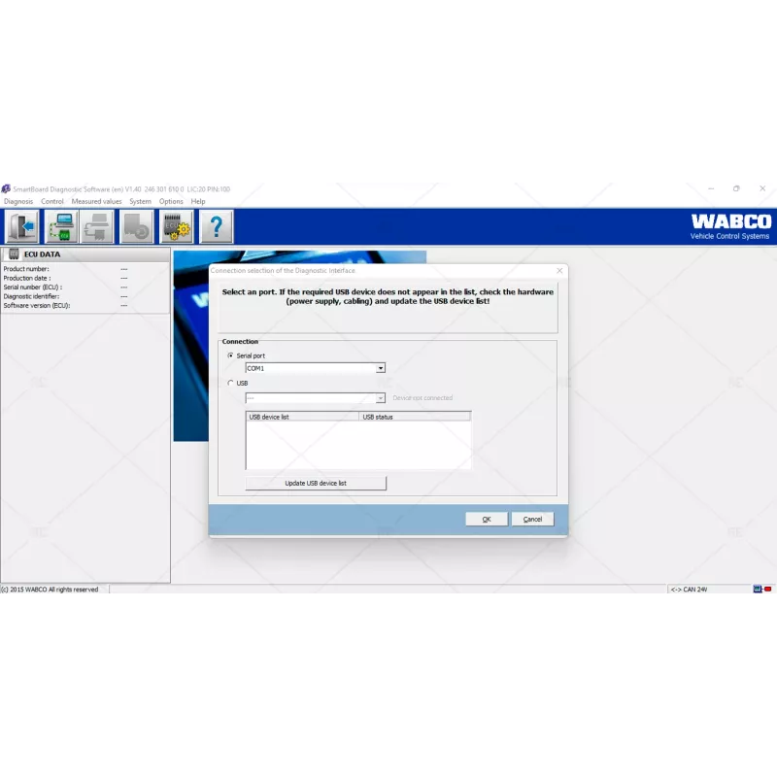Screen dimensions: 777x777
Task: Open the Measured values menu
Action: pos(96,201)
